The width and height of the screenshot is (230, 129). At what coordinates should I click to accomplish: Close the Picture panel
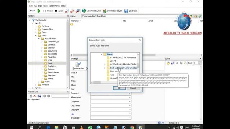[x=68, y=92]
